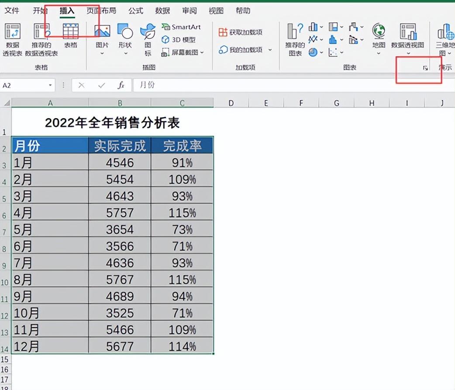Switch to Formulas (公式) tab
This screenshot has width=455, height=390.
tap(136, 11)
